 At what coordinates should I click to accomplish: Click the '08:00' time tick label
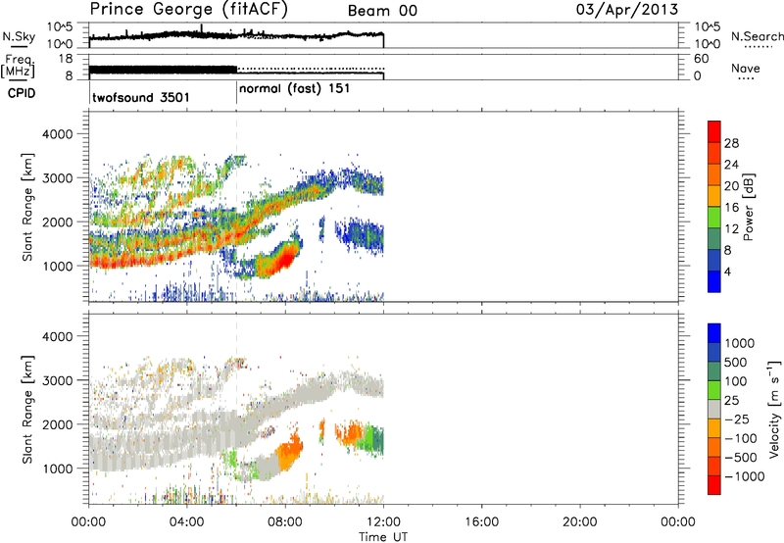pos(285,522)
